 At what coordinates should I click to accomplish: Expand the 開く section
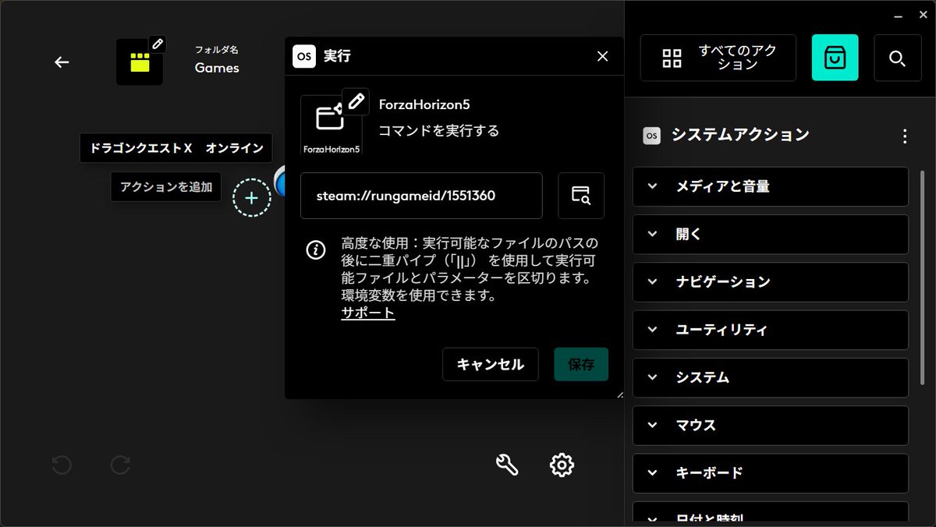771,234
